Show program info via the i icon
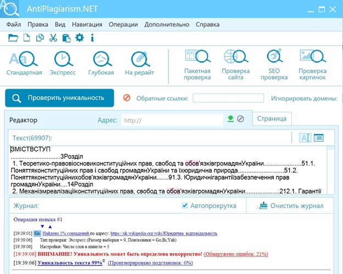Viewport: 343px width, 274px height. click(92, 38)
